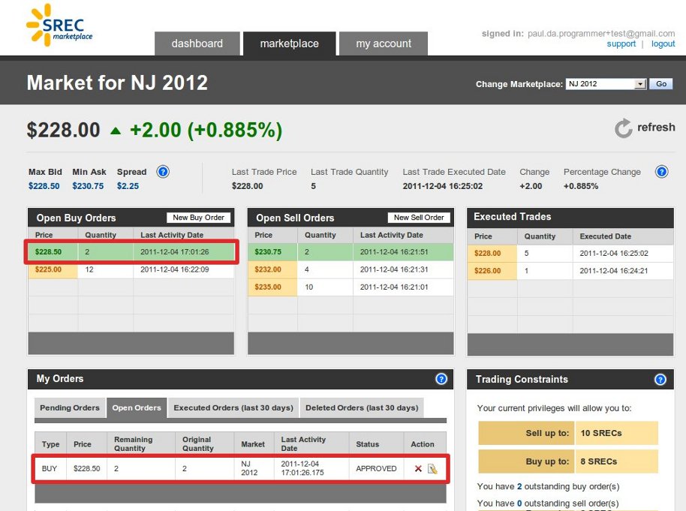Open the help icon beside Percentage Change

[661, 172]
